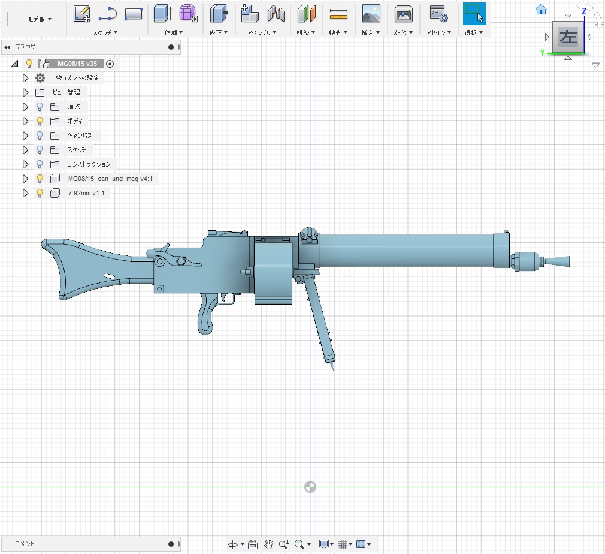Expand the ドキュメントの設定 tree node
605x554 pixels.
click(x=25, y=78)
